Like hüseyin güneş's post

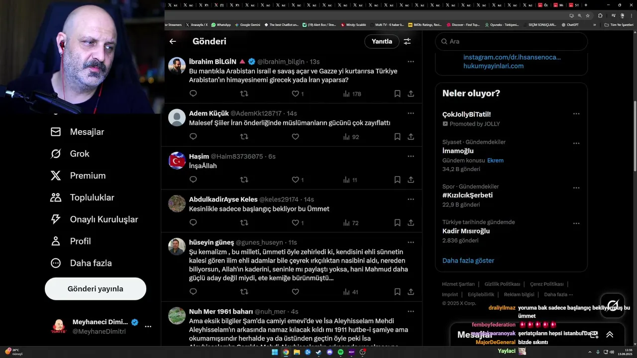(295, 292)
